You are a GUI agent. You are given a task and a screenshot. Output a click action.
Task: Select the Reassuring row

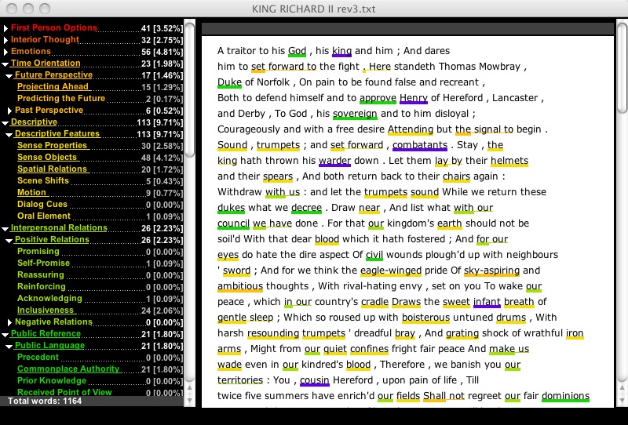tap(100, 275)
